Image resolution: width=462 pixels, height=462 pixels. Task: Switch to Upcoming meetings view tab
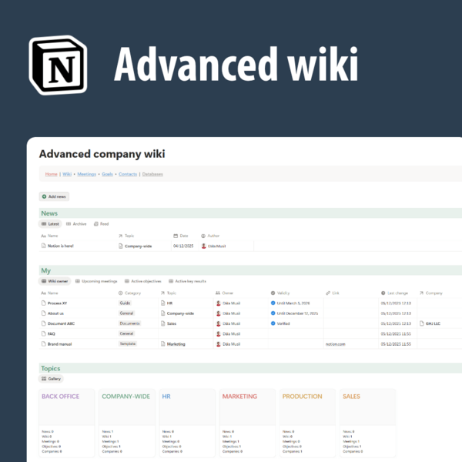pos(96,281)
